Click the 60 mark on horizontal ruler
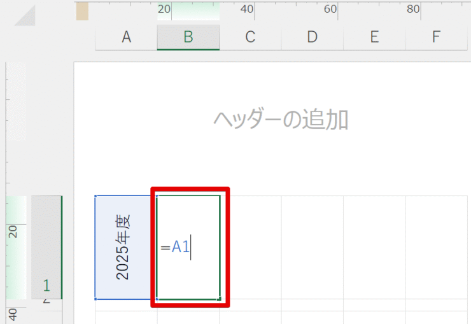 [x=330, y=9]
